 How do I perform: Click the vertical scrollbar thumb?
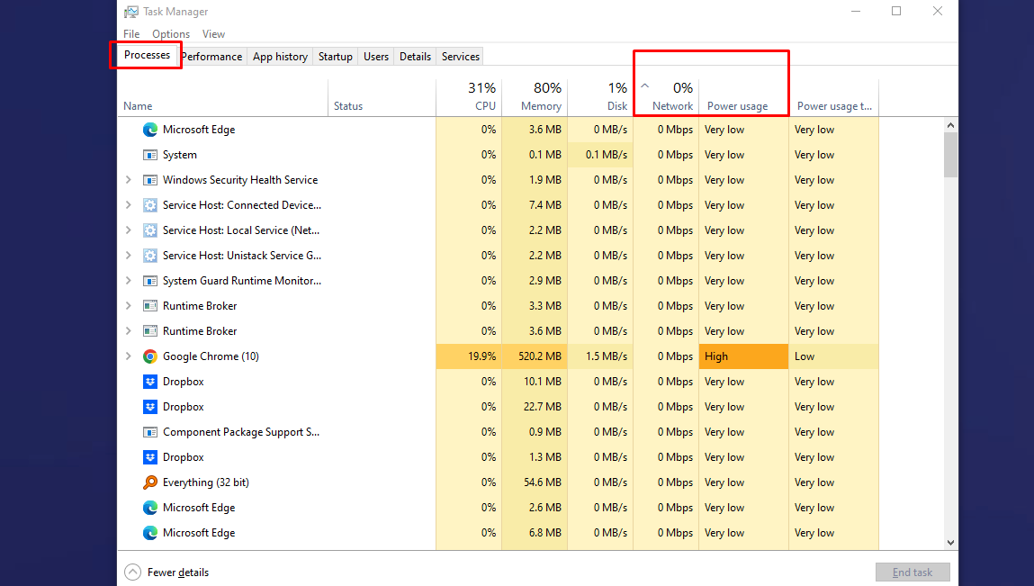click(x=950, y=153)
